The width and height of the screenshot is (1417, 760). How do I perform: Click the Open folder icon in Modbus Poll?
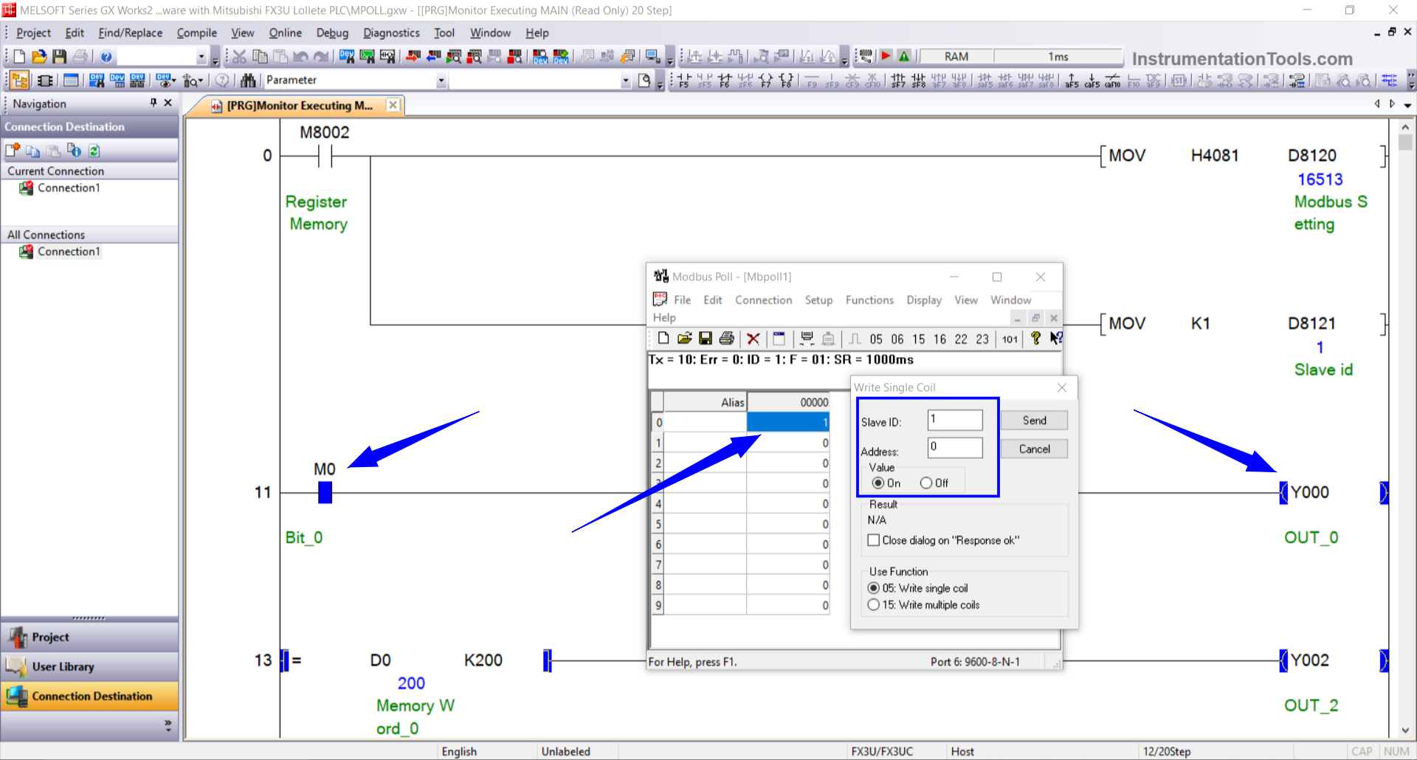684,339
